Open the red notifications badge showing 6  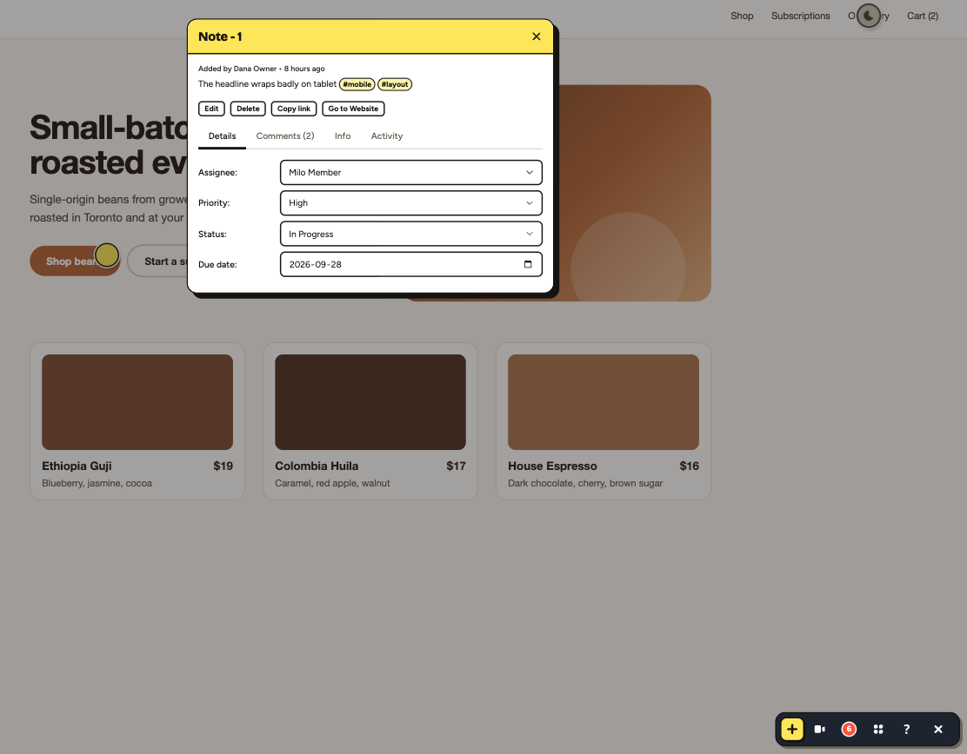tap(849, 730)
